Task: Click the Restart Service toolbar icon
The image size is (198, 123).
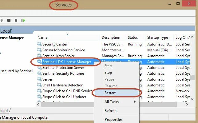Action: tap(23, 20)
